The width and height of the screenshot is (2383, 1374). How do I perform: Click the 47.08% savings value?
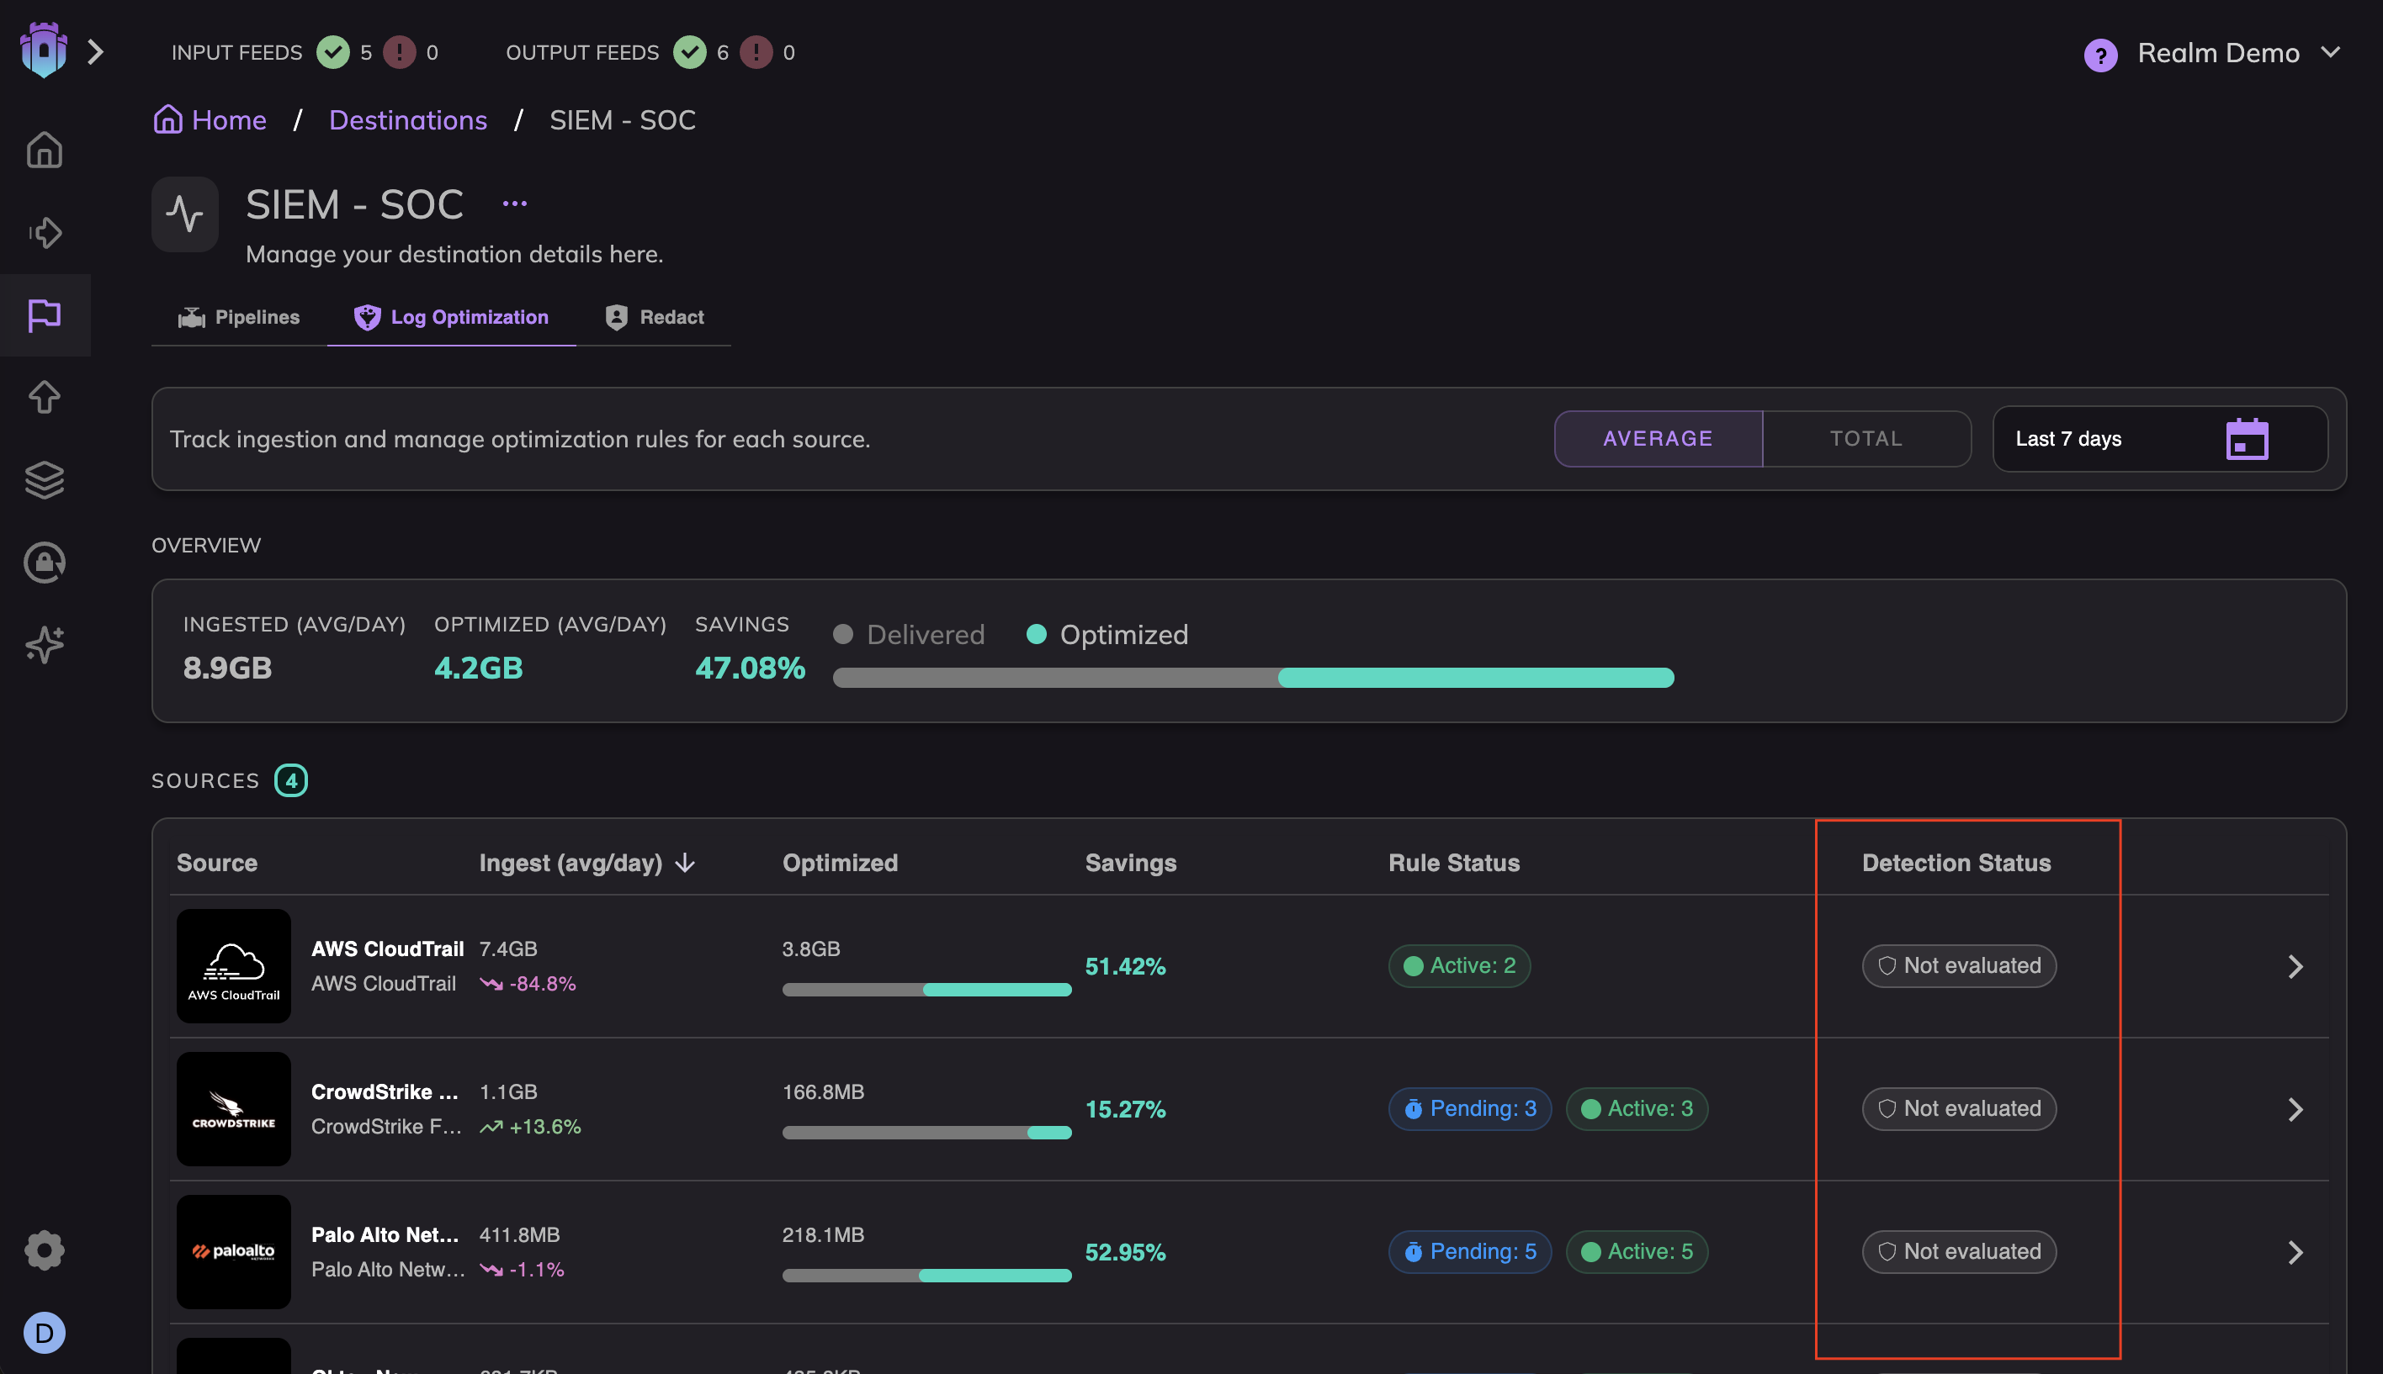pyautogui.click(x=751, y=669)
